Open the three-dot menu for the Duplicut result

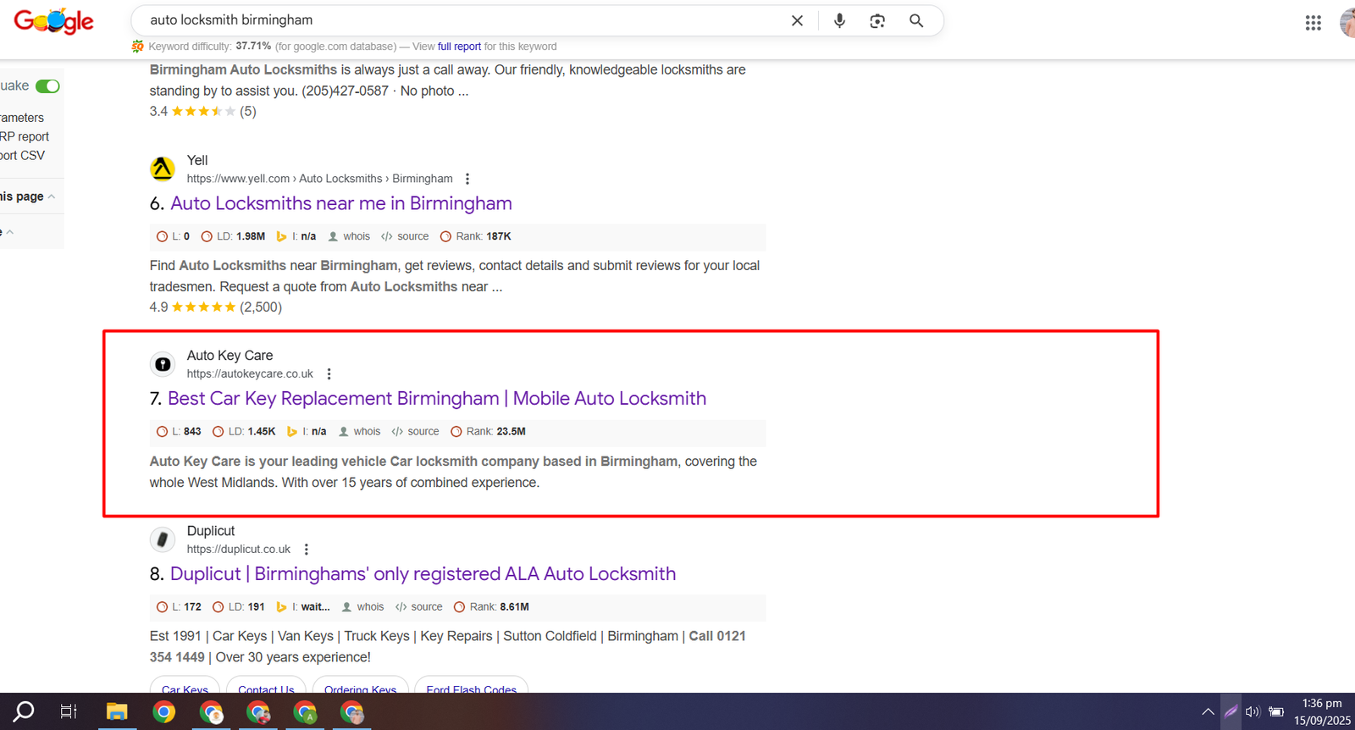(x=307, y=550)
